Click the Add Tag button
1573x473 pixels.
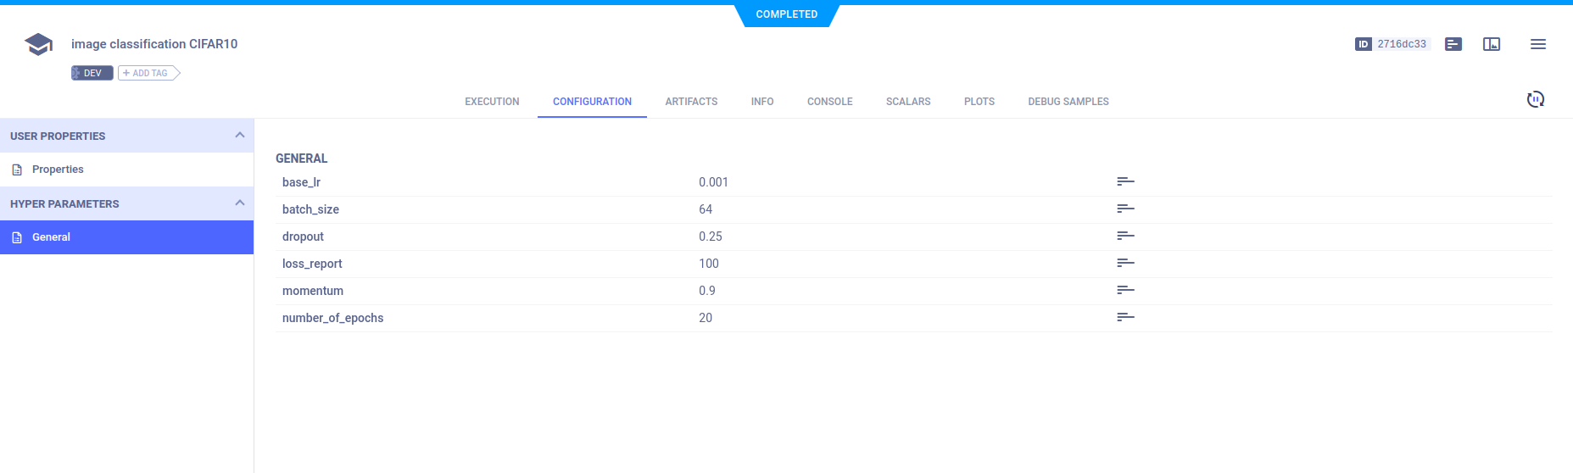[149, 74]
